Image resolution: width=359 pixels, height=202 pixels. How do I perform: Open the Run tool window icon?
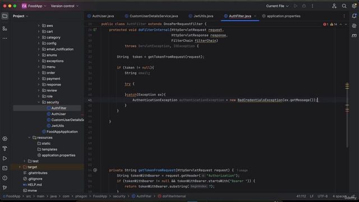5,158
